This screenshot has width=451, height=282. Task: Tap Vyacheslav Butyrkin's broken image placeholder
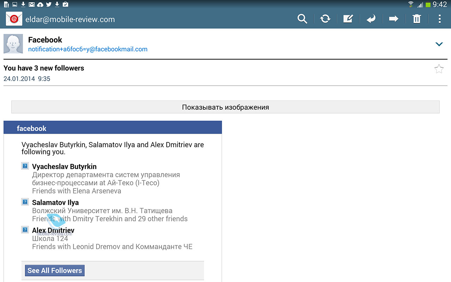[x=25, y=166]
